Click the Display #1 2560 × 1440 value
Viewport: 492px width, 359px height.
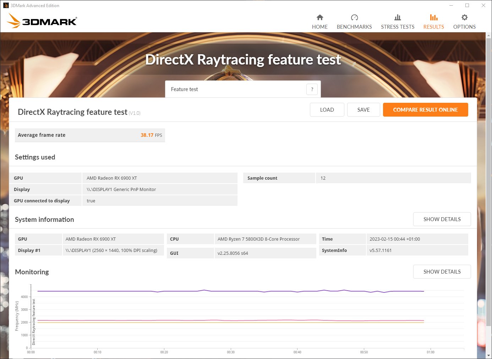click(x=111, y=251)
